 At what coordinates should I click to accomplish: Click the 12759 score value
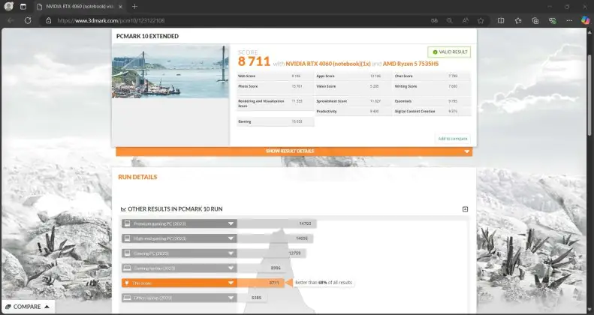point(294,253)
